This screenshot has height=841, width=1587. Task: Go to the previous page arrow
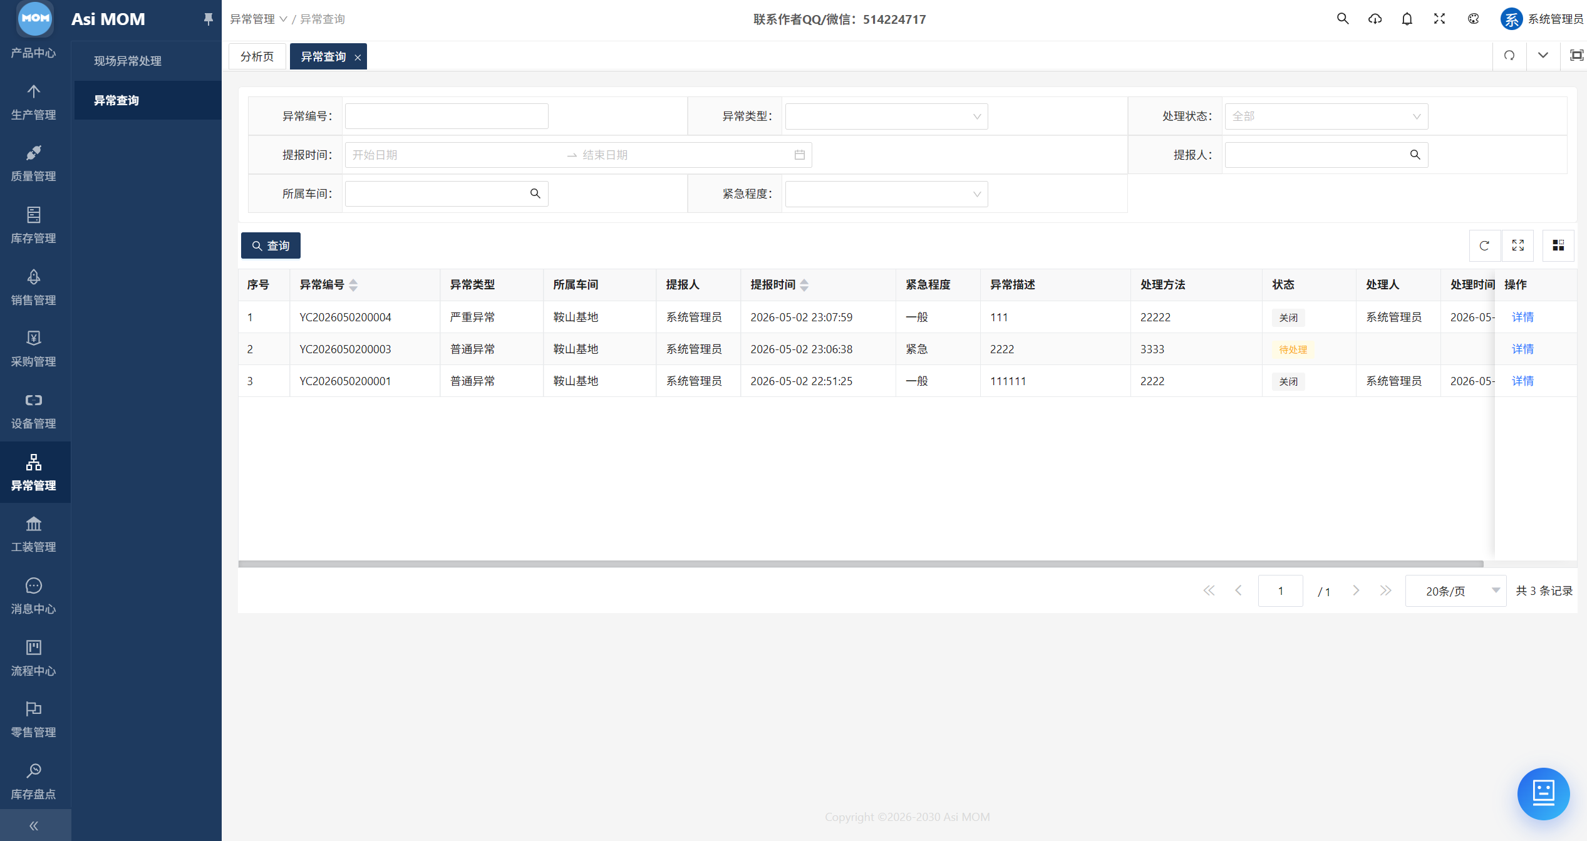click(x=1238, y=591)
